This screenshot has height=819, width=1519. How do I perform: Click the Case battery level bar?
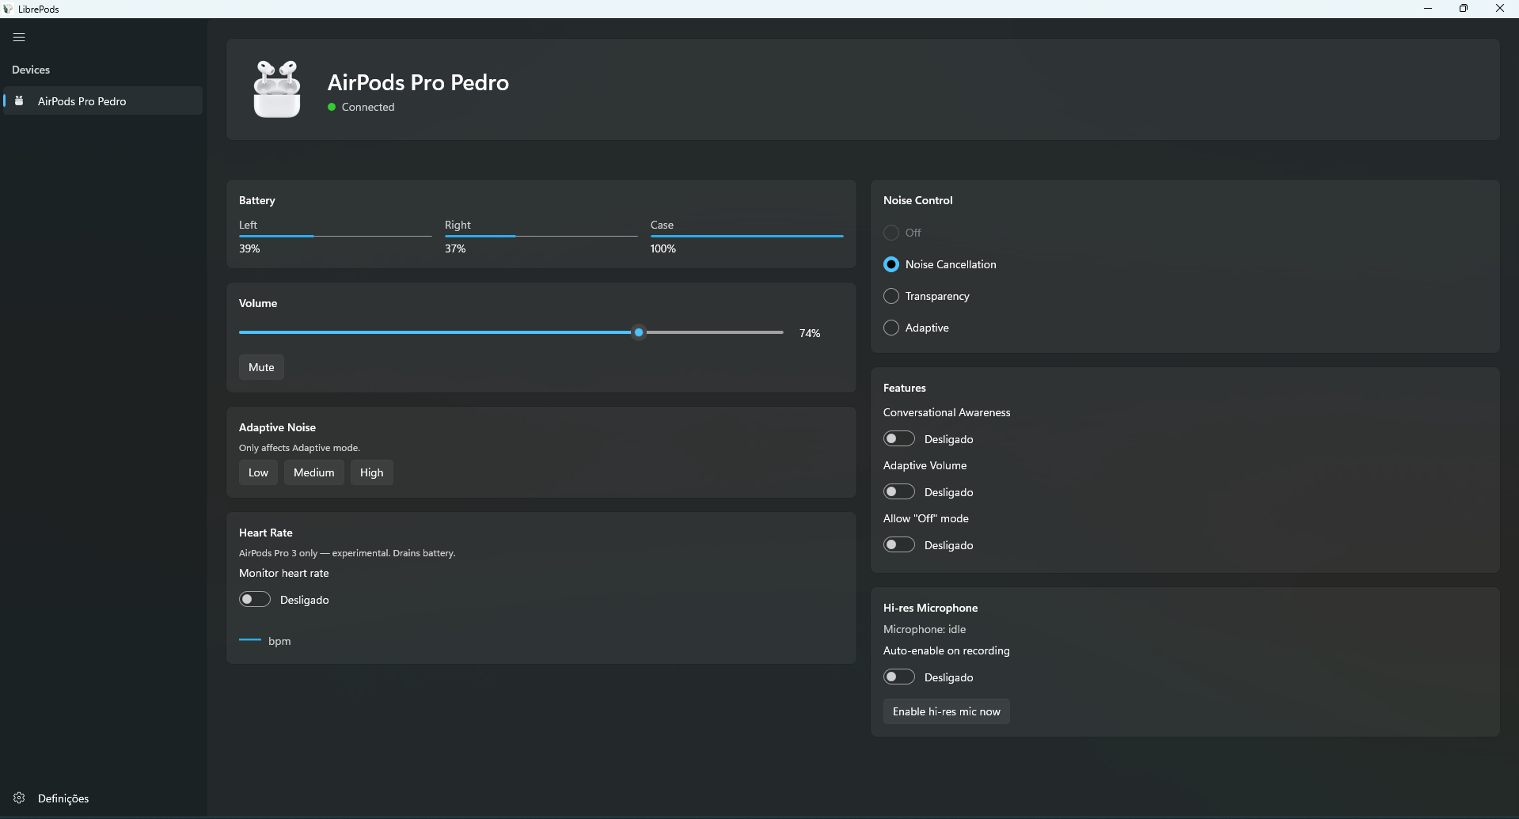pyautogui.click(x=747, y=236)
